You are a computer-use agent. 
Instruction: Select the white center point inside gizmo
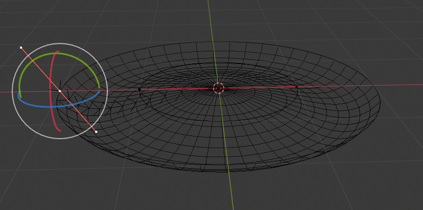coord(60,91)
